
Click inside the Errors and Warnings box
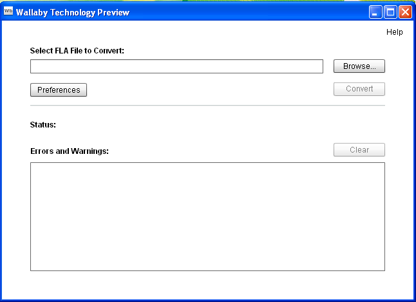[207, 216]
